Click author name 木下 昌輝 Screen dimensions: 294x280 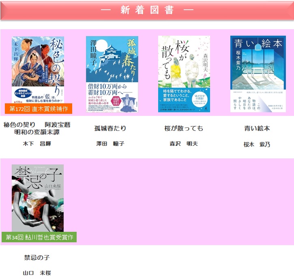point(37,144)
